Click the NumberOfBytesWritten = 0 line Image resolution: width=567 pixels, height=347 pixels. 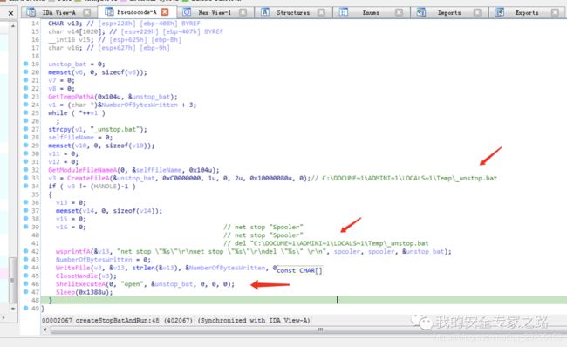click(103, 260)
